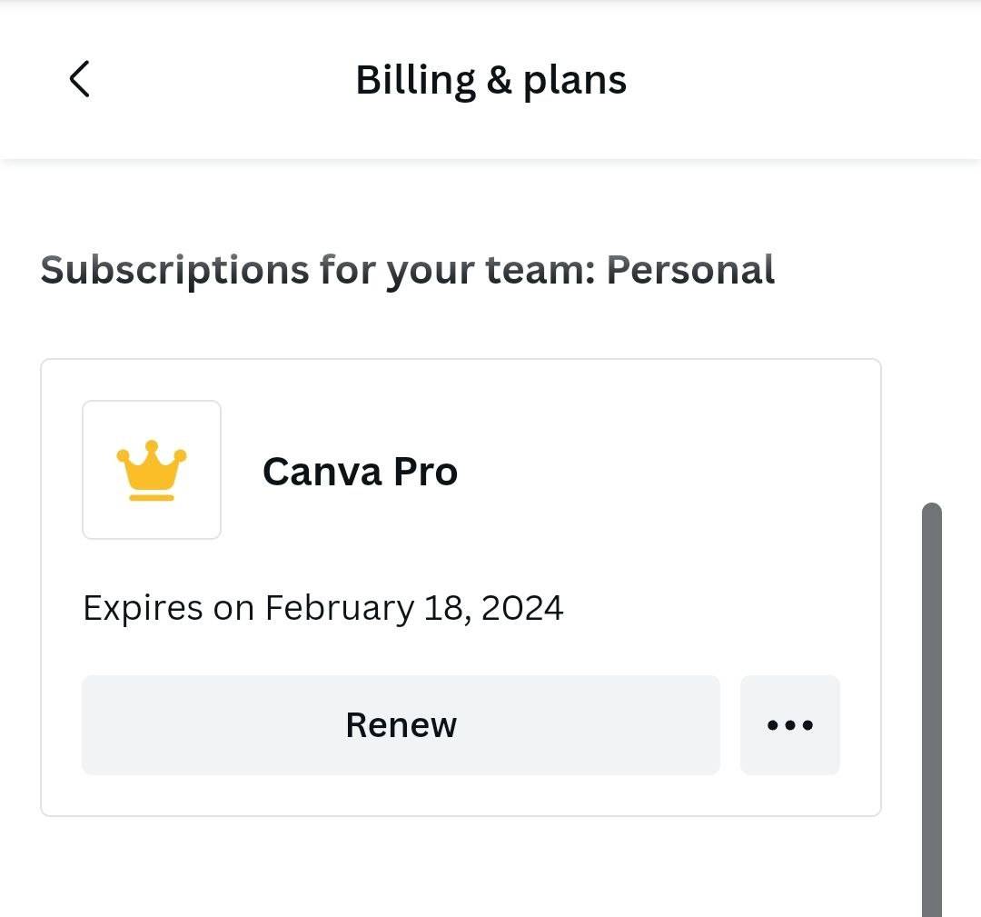
Task: Select the Canva Pro plan name
Action: click(x=360, y=472)
